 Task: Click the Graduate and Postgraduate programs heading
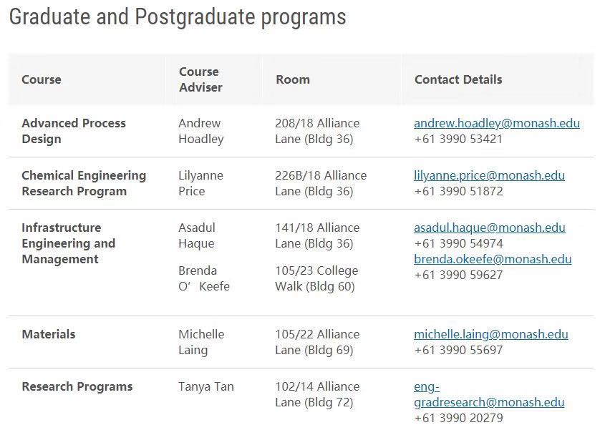[178, 16]
